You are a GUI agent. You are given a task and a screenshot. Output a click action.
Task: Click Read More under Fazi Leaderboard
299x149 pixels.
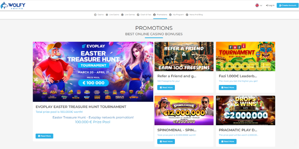[228, 88]
